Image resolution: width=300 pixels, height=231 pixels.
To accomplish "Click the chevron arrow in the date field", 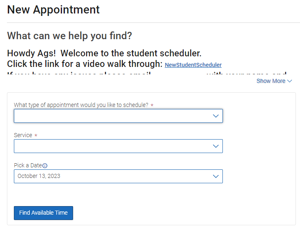I will (216, 176).
